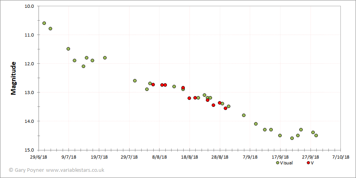The height and width of the screenshot is (178, 356).
Task: Click the faintest green point at magnitude 14.6
Action: pos(292,138)
